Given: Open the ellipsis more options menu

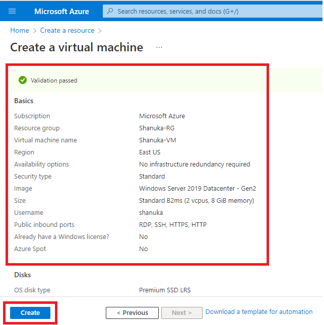Looking at the screenshot, I should pyautogui.click(x=159, y=47).
